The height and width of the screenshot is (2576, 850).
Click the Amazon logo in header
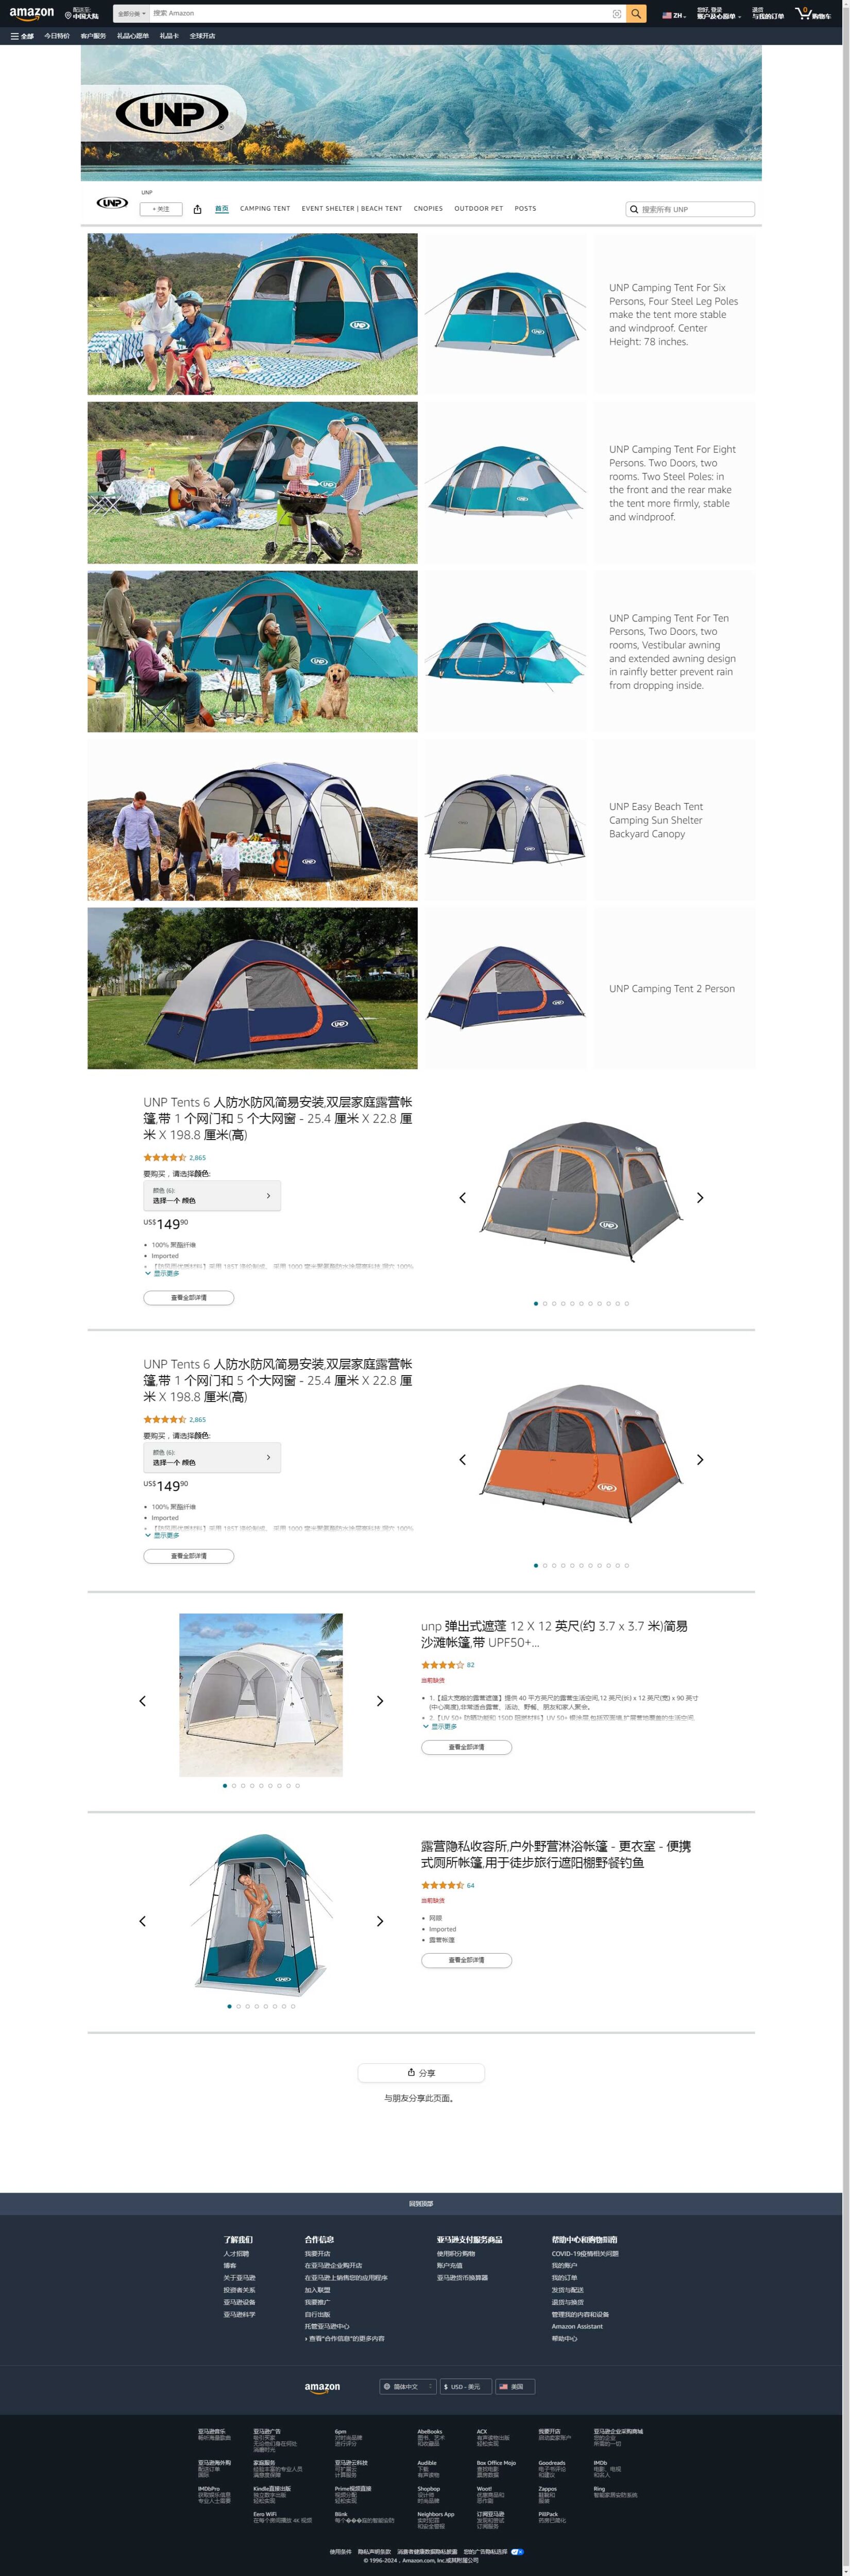tap(32, 14)
